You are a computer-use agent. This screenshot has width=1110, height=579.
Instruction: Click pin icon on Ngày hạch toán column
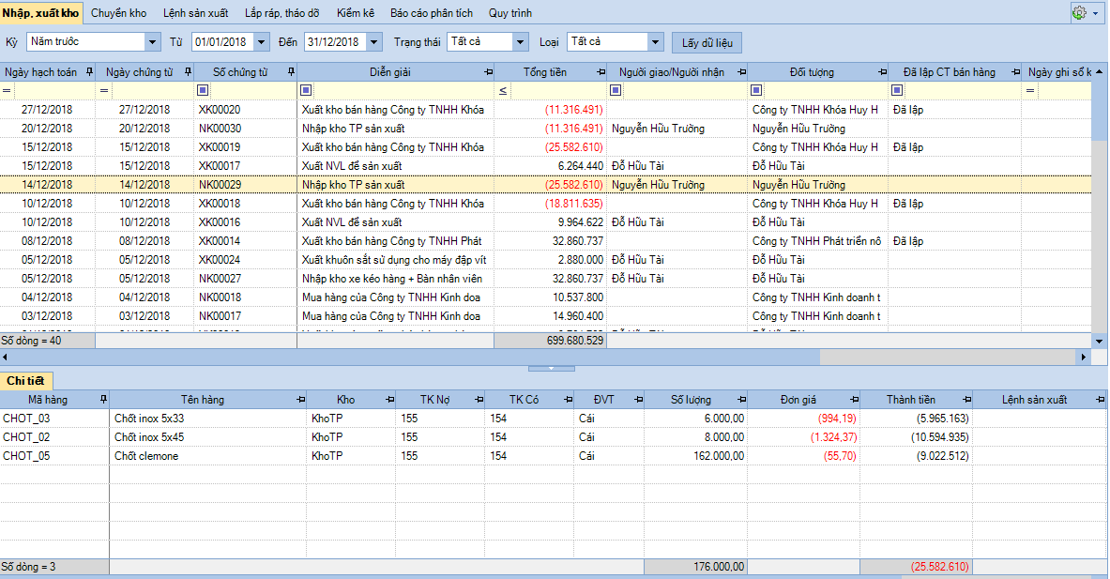[90, 72]
